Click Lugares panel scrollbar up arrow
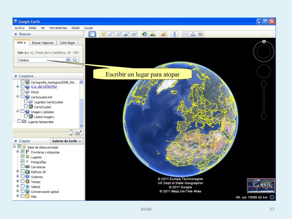The width and height of the screenshot is (292, 219). [x=81, y=82]
